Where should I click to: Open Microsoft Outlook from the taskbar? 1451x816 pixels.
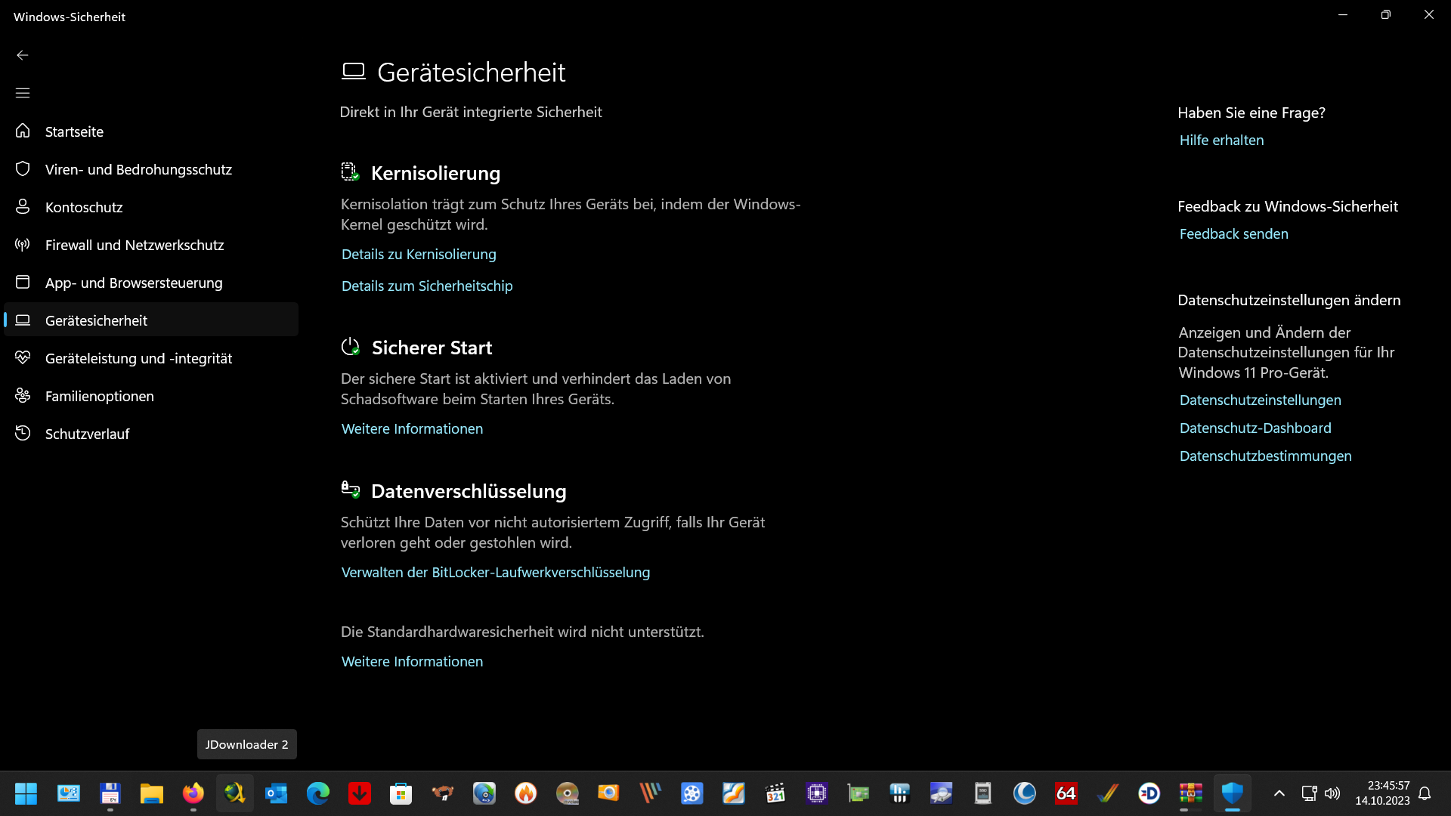pyautogui.click(x=276, y=793)
